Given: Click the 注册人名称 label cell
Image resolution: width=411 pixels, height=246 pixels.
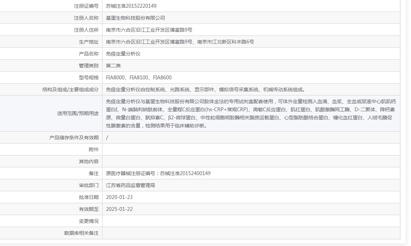Looking at the screenshot, I should 86,18.
